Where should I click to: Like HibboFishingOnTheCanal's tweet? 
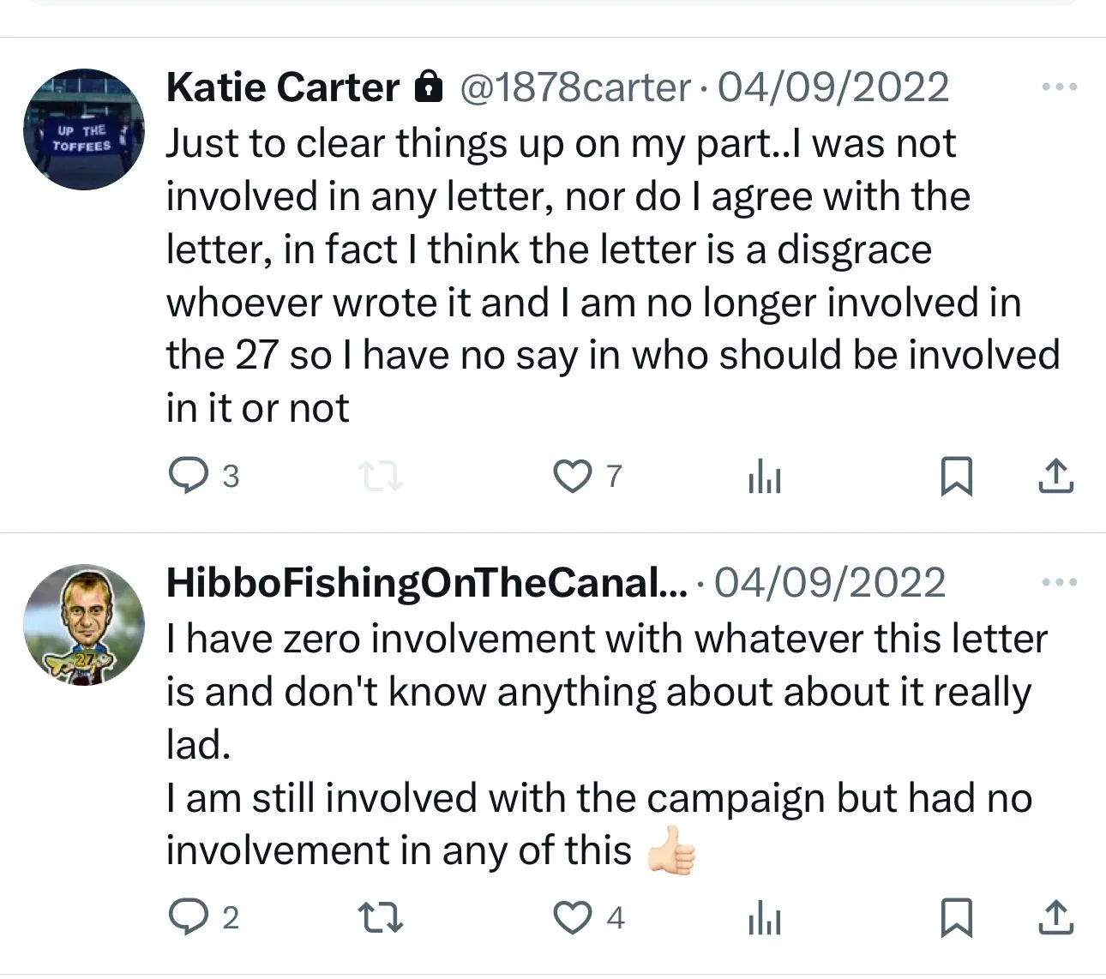click(572, 918)
